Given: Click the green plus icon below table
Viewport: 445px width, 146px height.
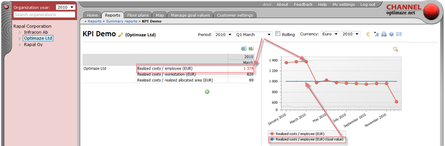Looking at the screenshot, I should pos(207,92).
